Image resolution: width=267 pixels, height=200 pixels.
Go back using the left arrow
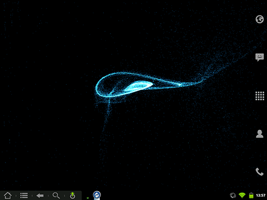click(40, 196)
